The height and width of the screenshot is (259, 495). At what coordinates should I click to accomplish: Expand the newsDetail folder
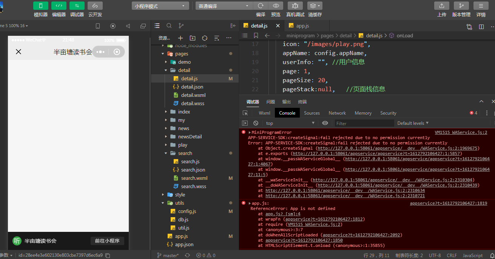coord(166,137)
